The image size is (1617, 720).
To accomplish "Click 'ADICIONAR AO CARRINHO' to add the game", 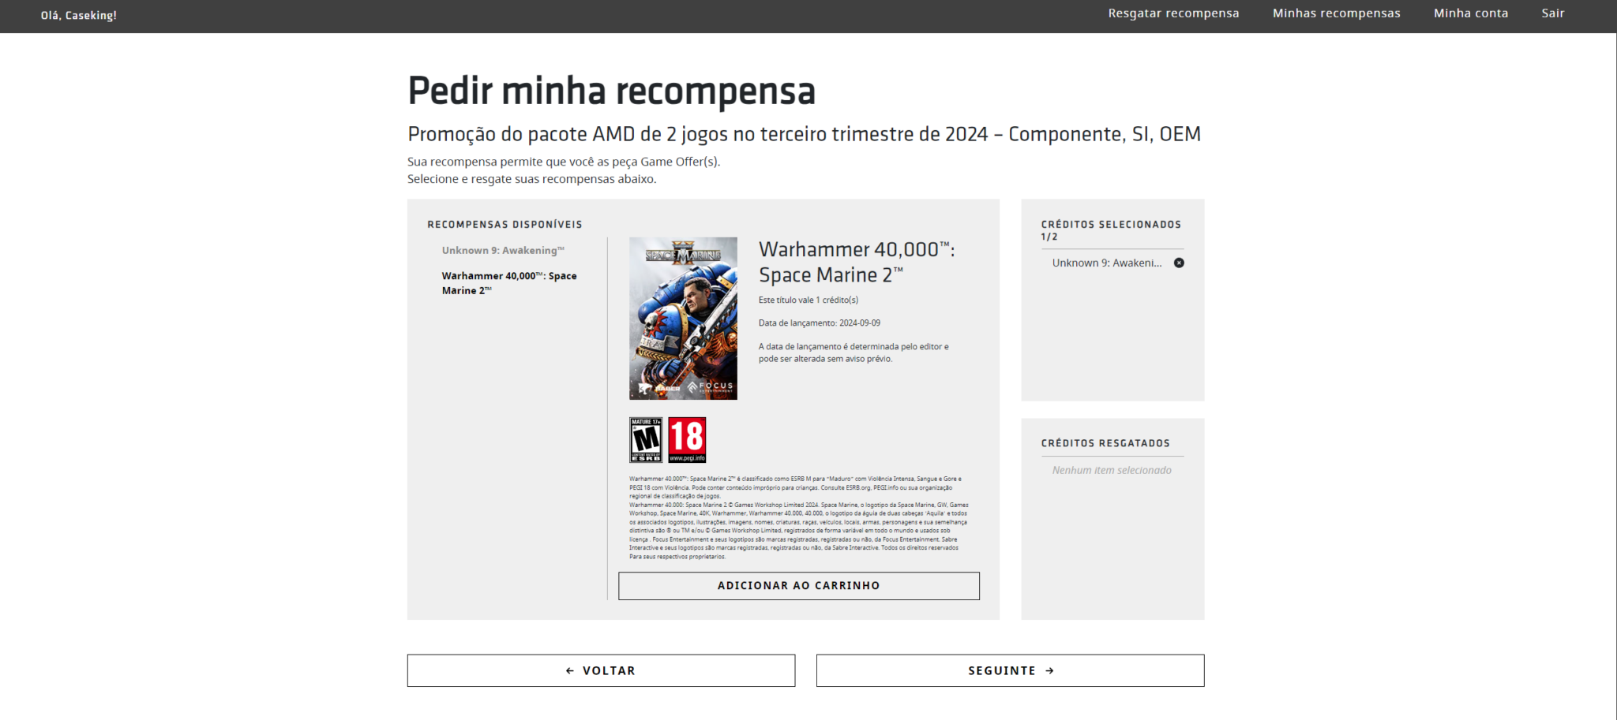I will (x=798, y=585).
